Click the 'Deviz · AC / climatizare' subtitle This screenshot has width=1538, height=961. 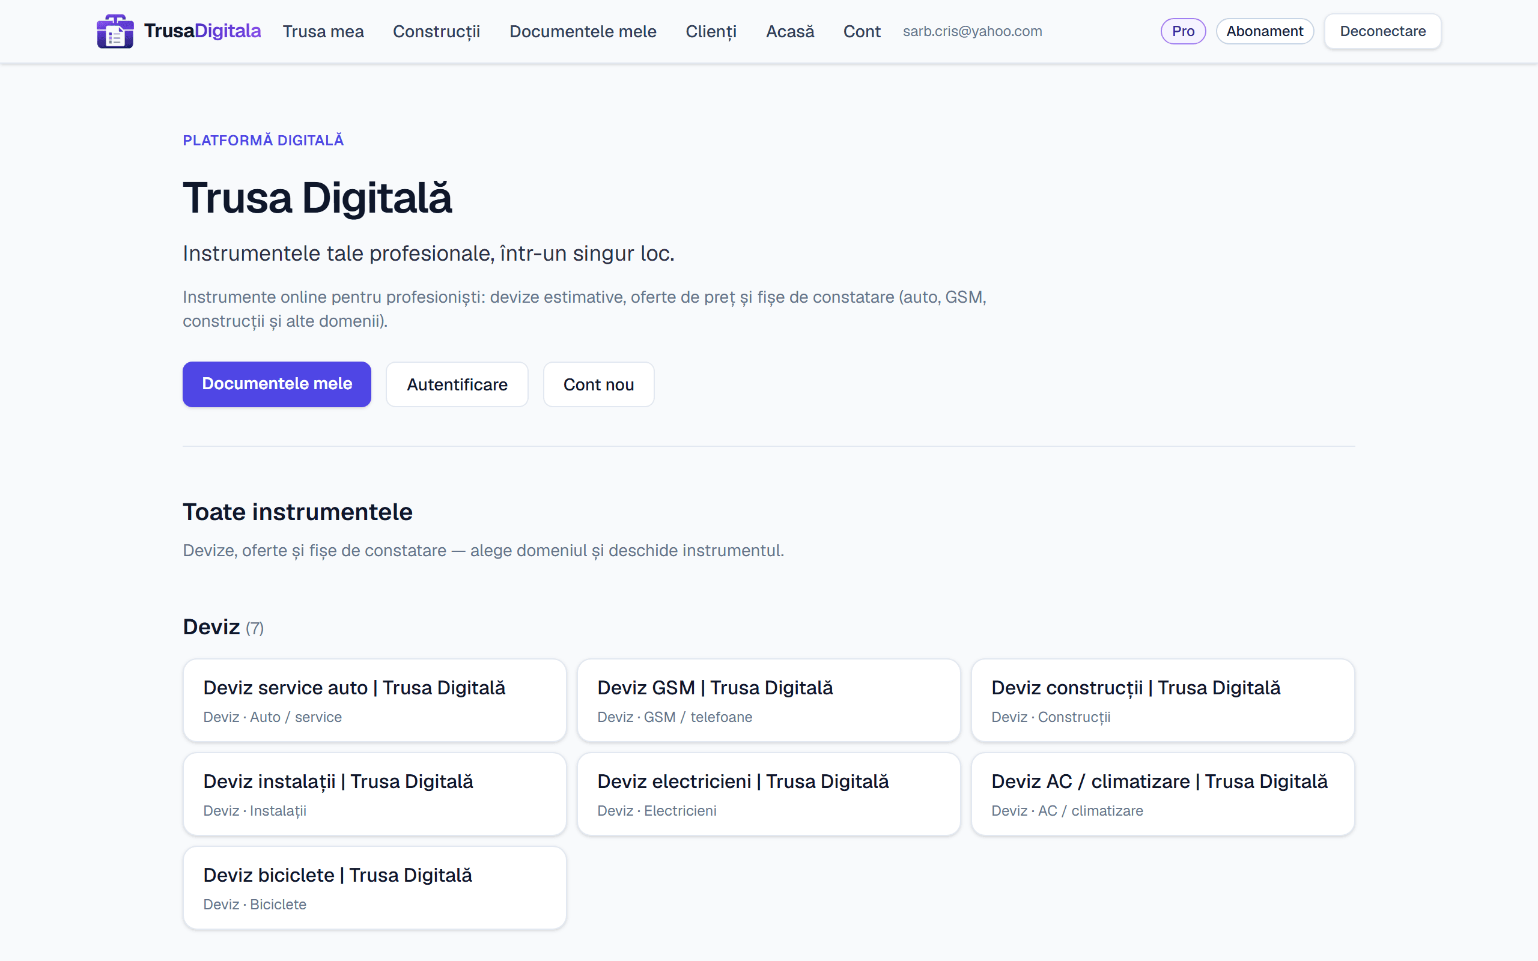[1066, 810]
